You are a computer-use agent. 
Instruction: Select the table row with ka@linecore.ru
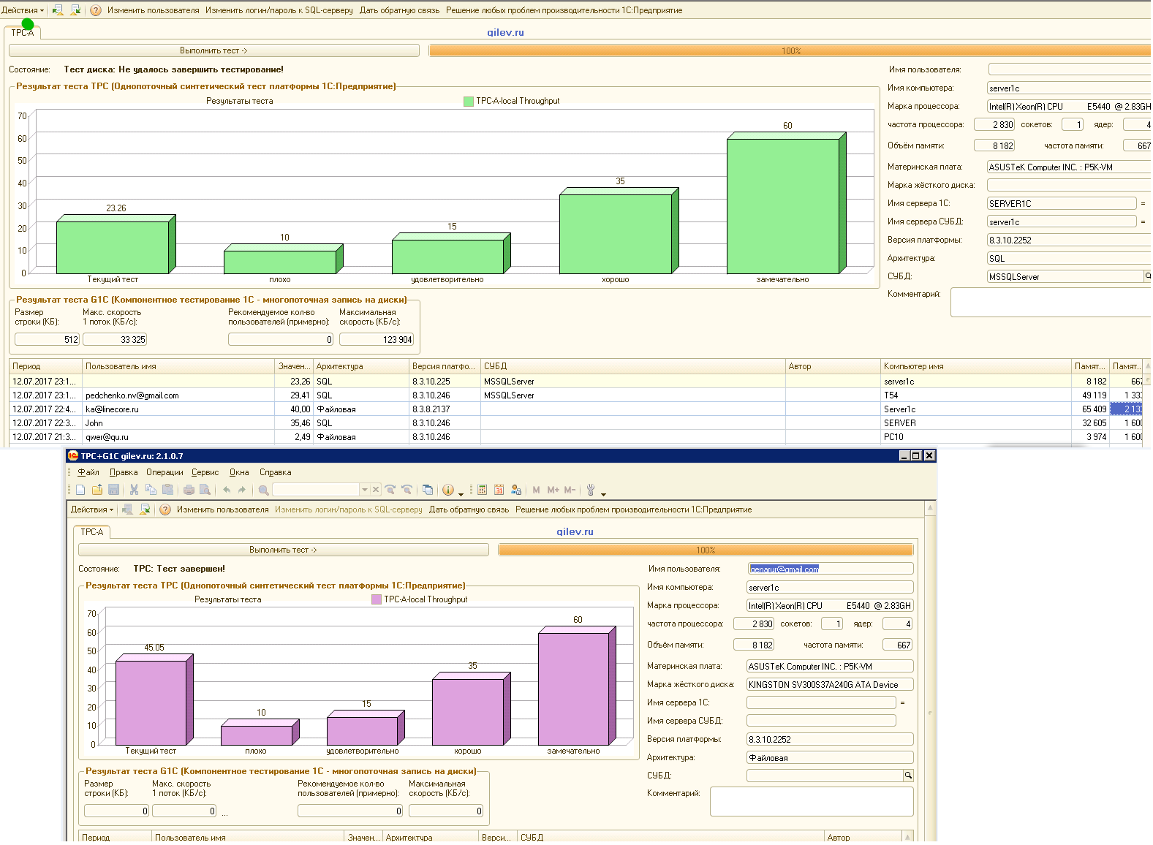tap(112, 409)
